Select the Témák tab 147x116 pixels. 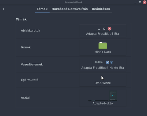point(42,9)
